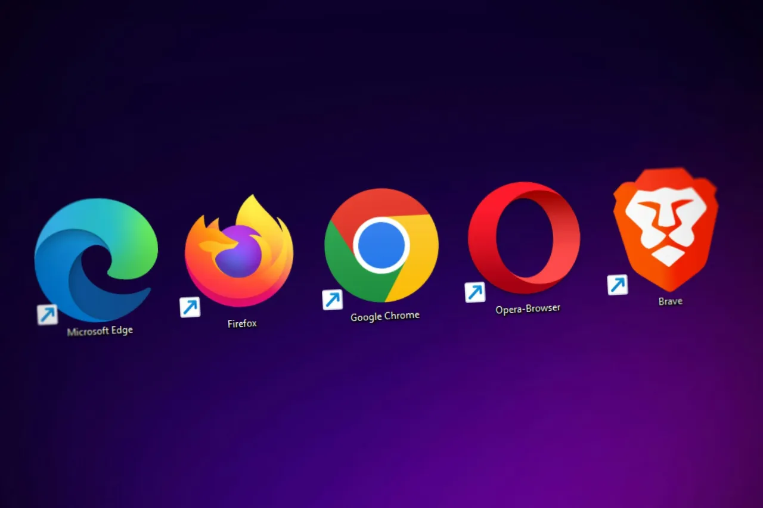
Task: Click the shortcut arrow badge on Opera-Browser
Action: coord(474,292)
